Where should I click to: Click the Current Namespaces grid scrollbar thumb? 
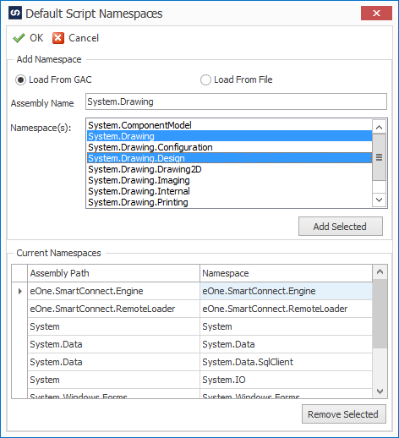coord(380,314)
